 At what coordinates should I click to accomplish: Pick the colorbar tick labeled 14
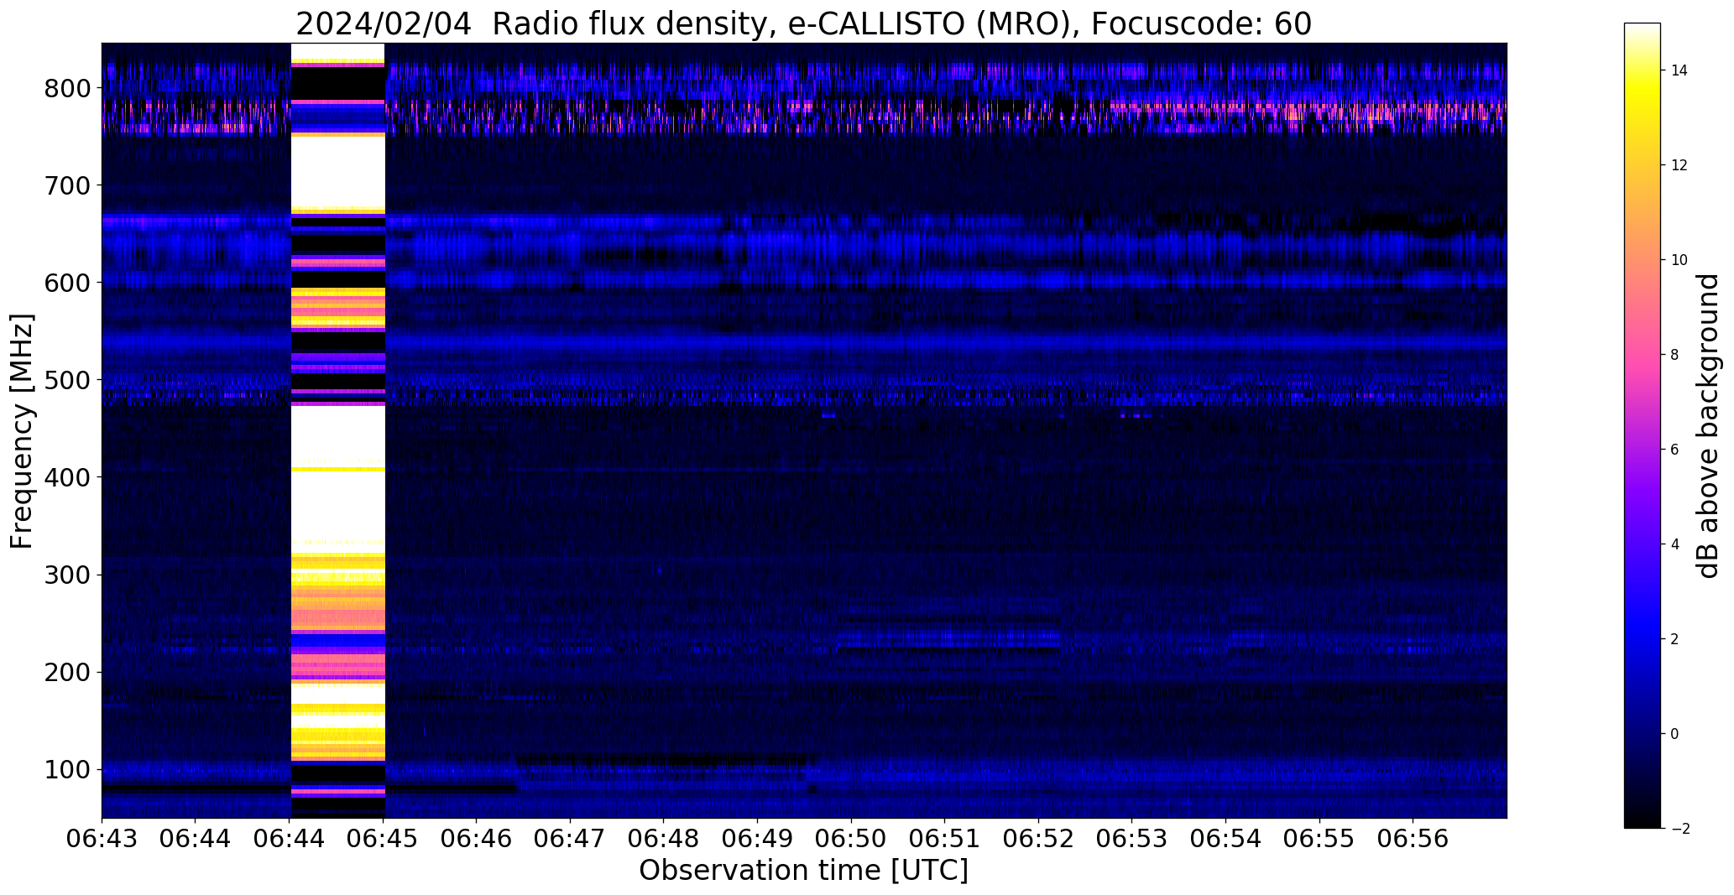coord(1679,70)
